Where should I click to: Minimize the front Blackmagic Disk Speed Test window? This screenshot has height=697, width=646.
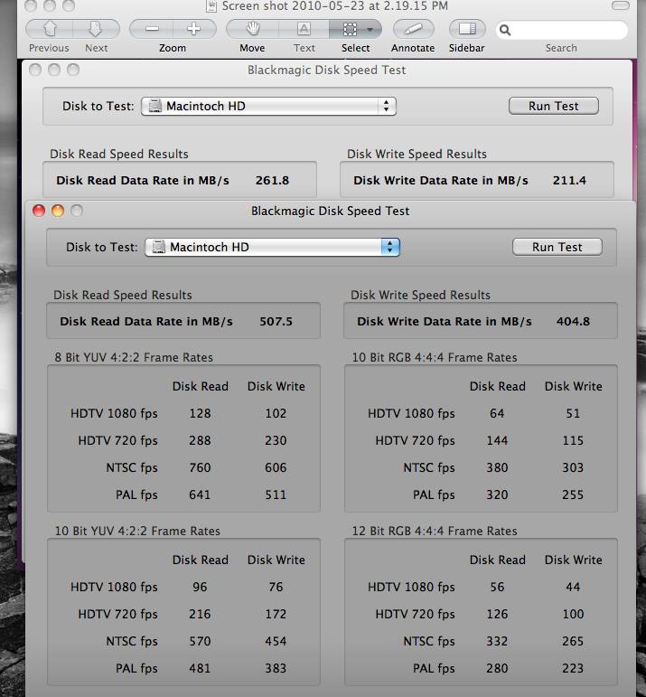pos(58,211)
